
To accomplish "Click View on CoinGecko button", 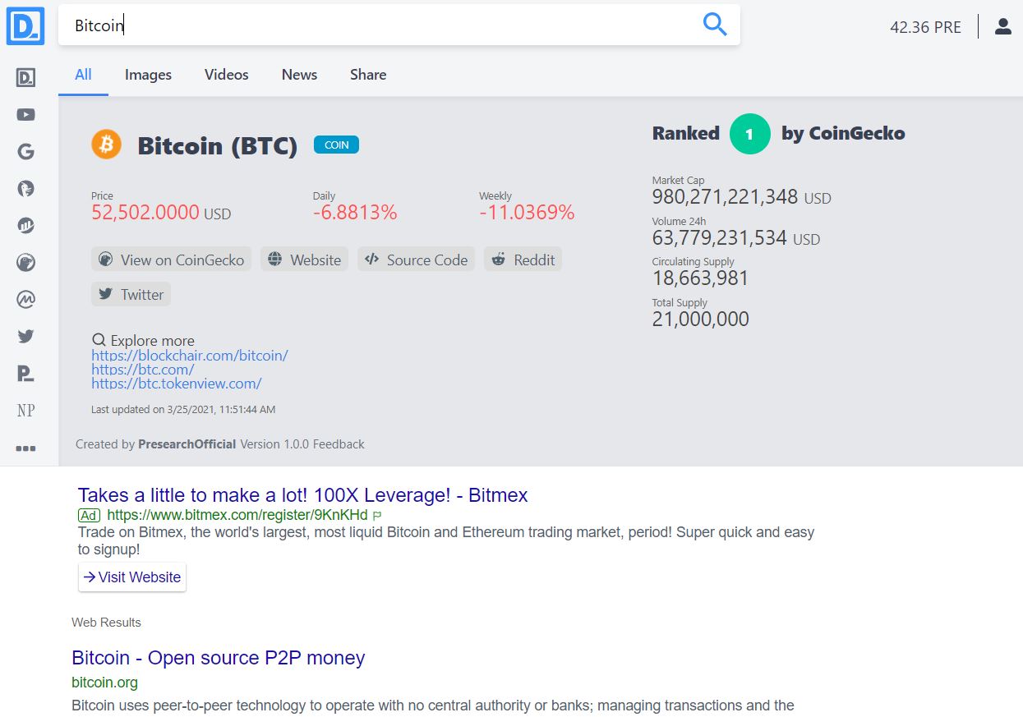I will pyautogui.click(x=171, y=260).
